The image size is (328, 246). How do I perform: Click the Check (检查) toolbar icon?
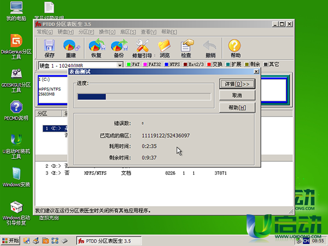click(x=186, y=48)
